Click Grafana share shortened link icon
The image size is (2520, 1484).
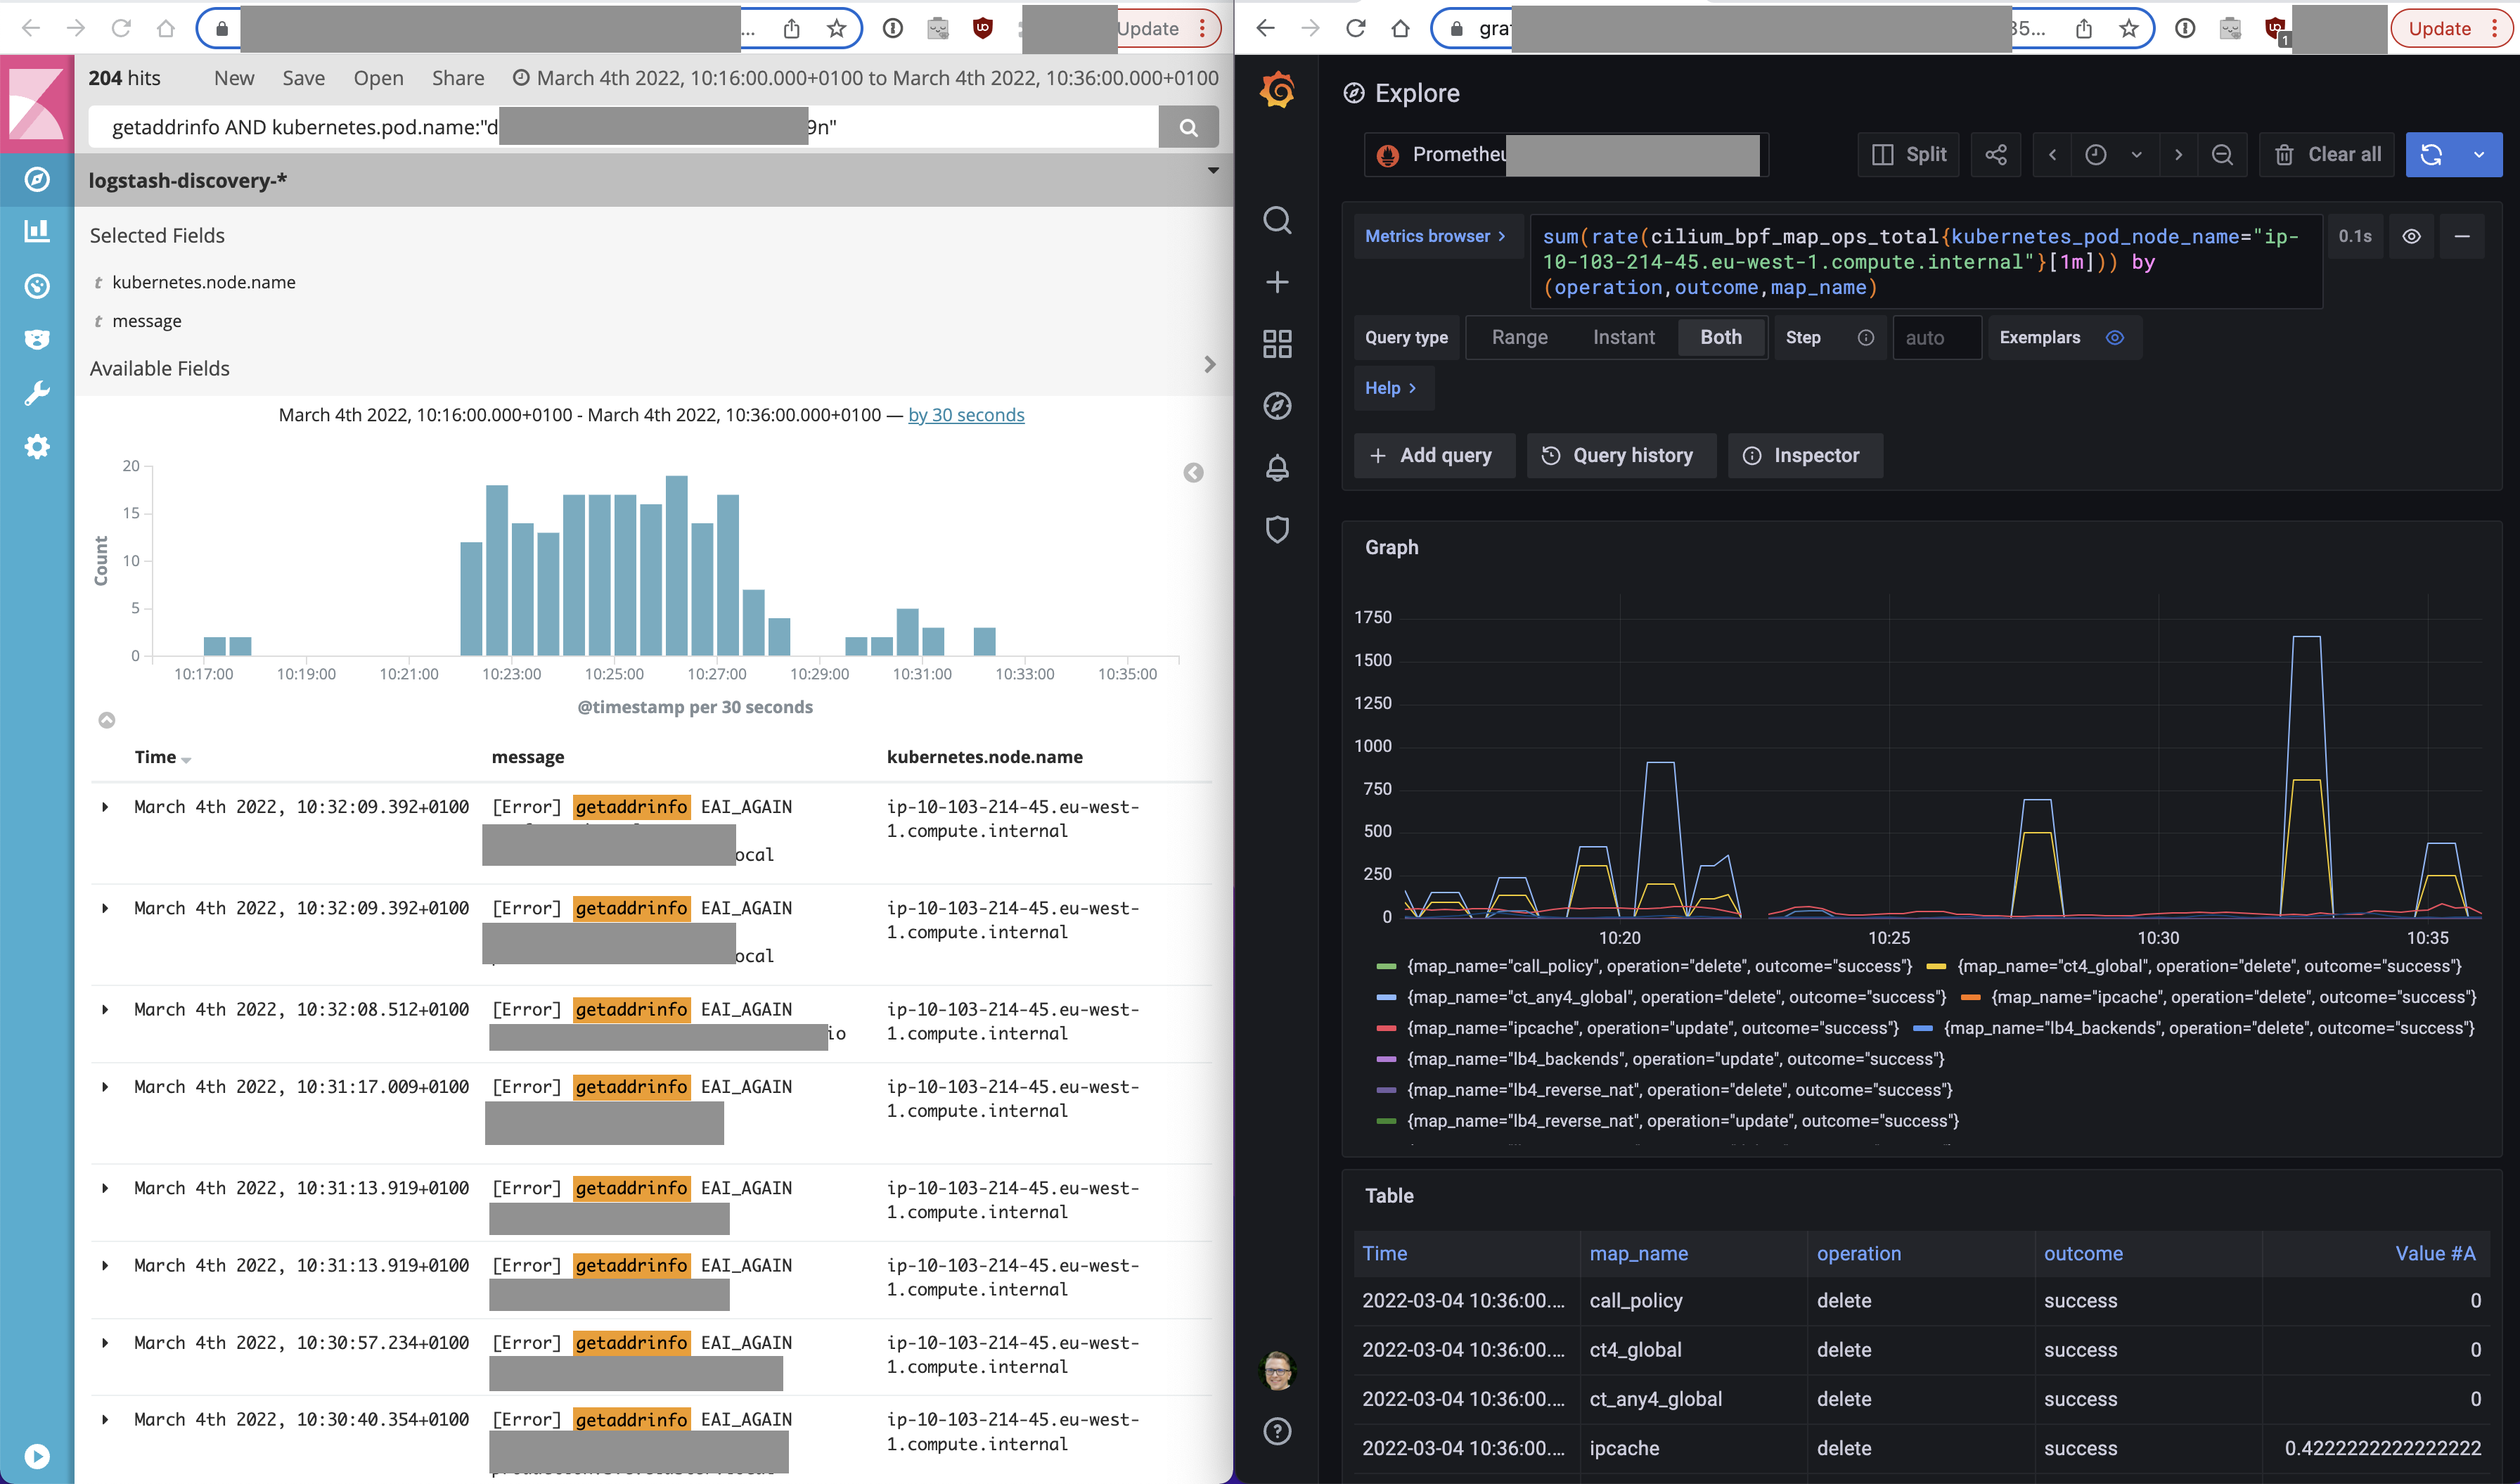point(1996,155)
